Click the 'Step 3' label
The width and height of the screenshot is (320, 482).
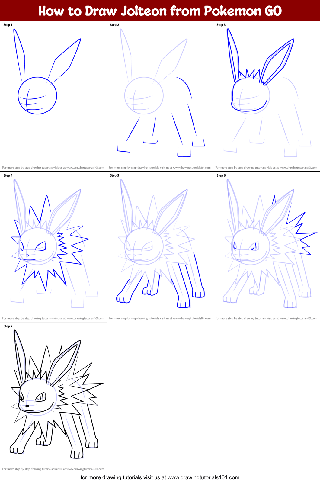[x=221, y=25]
